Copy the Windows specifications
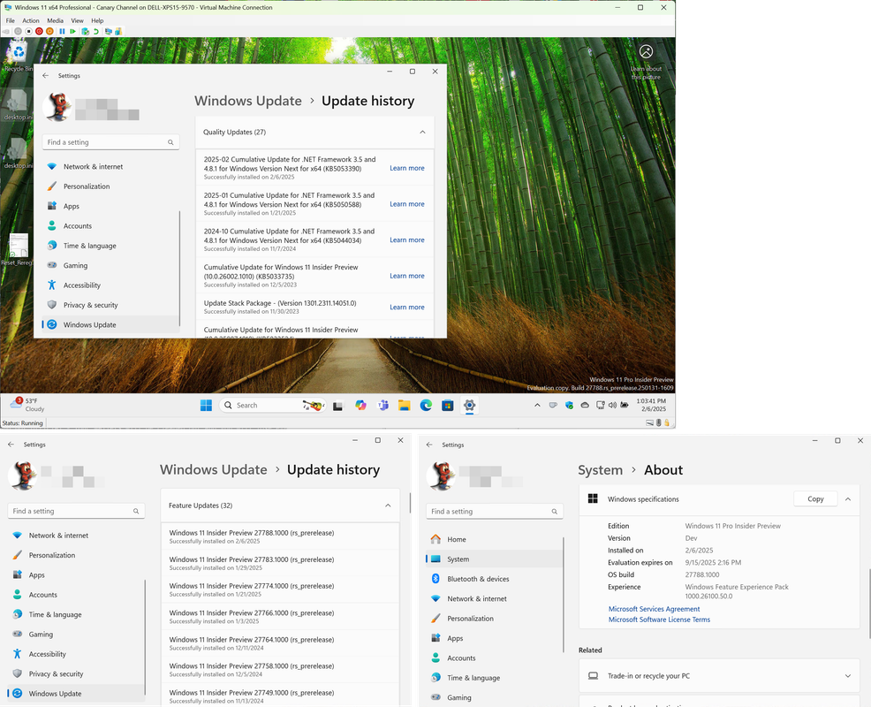 click(x=815, y=499)
